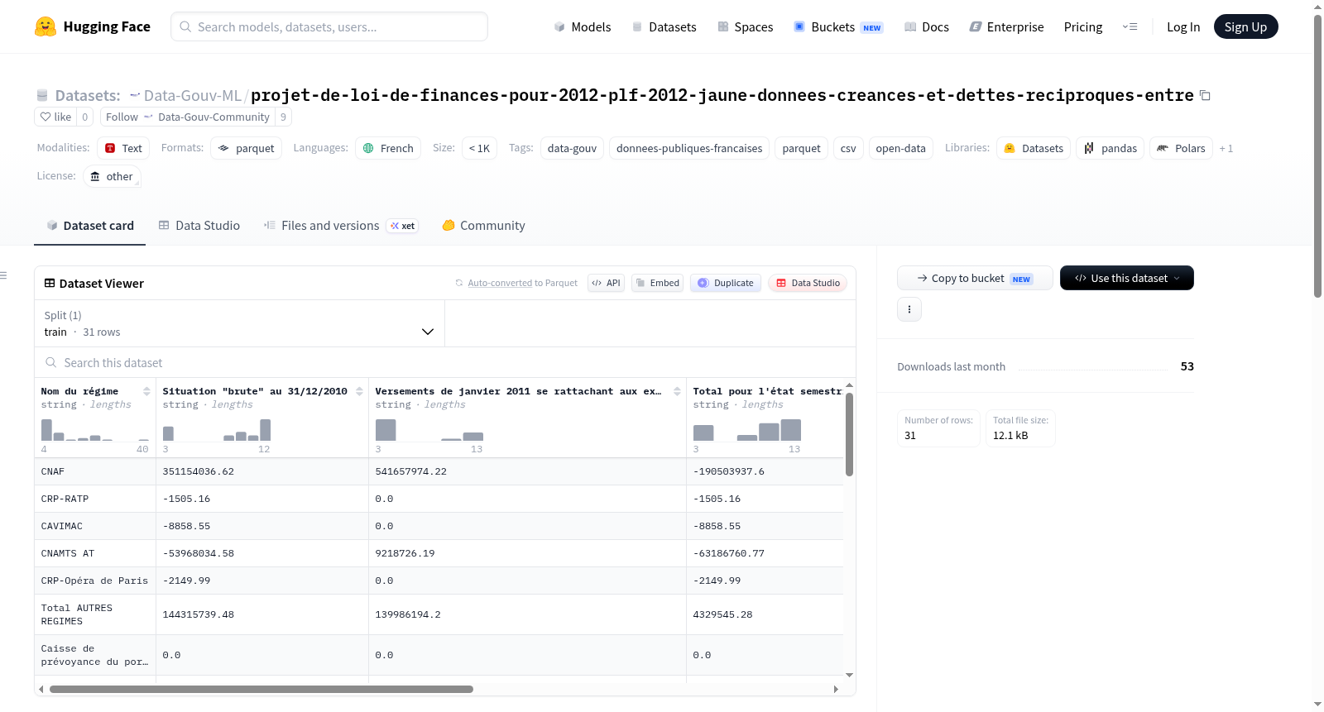The image size is (1324, 712).
Task: Click the Situation brute length histogram
Action: point(217,430)
